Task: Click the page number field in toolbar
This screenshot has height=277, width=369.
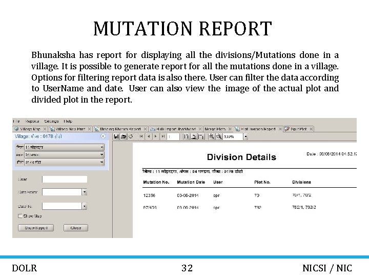Action: pyautogui.click(x=173, y=136)
